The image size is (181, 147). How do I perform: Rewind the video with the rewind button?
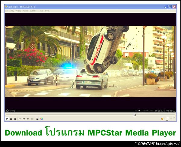(x=24, y=119)
